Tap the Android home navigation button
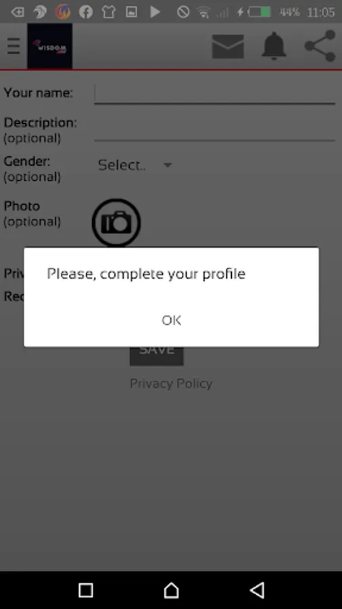Viewport: 342px width, 609px height. point(171,590)
